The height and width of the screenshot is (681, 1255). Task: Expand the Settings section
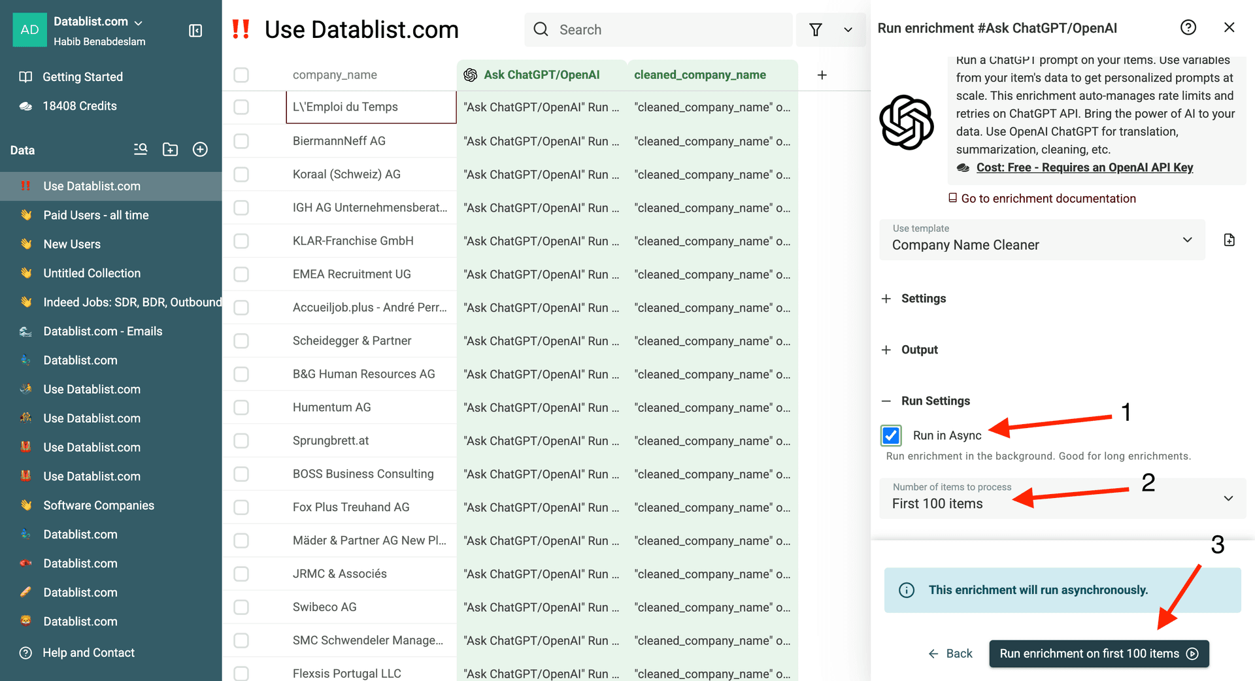point(922,299)
